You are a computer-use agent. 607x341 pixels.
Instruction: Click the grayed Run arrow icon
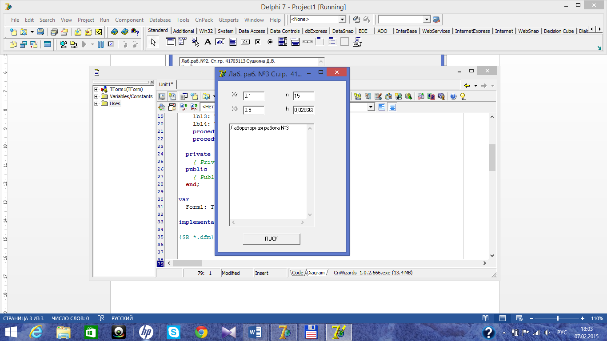84,44
